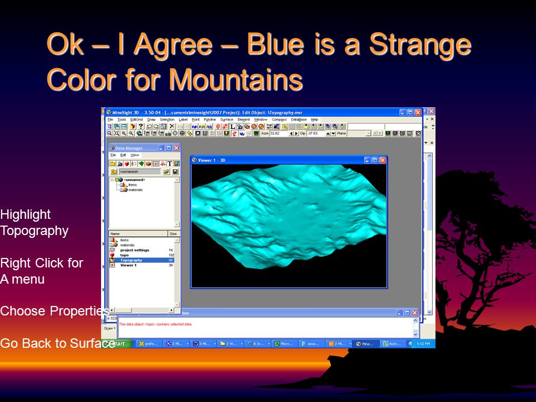The image size is (536, 402).
Task: Click the grid icon left of the blank field
Action: pyautogui.click(x=342, y=127)
